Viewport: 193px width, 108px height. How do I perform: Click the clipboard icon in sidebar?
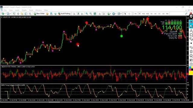pyautogui.click(x=191, y=64)
